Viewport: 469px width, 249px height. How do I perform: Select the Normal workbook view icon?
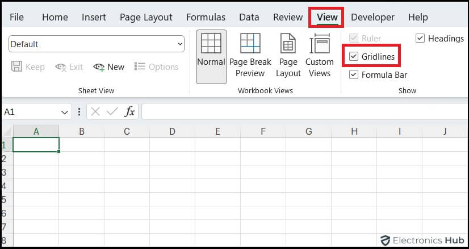click(211, 56)
